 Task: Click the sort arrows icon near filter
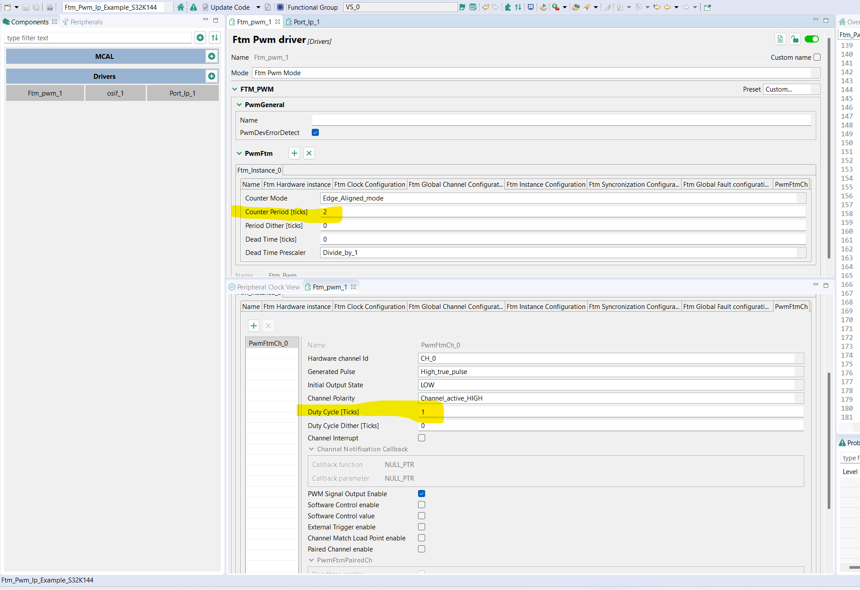pyautogui.click(x=215, y=38)
